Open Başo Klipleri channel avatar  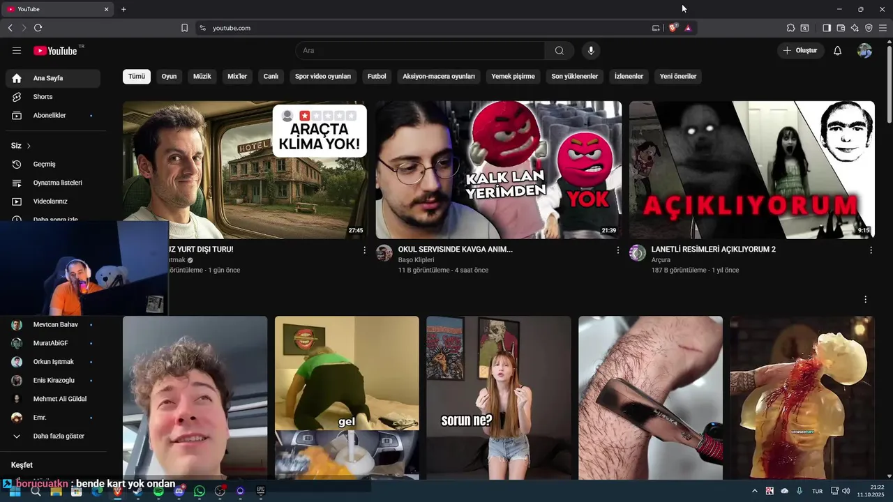click(x=384, y=252)
